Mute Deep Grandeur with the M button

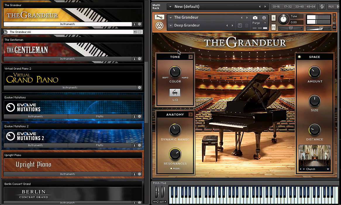273,27
